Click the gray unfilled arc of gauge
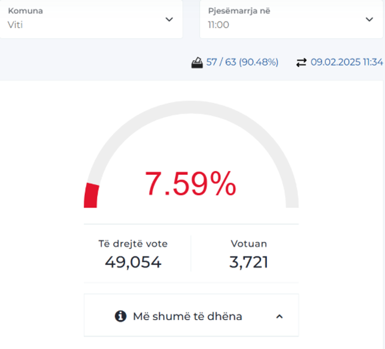This screenshot has height=349, width=385. coord(191,107)
